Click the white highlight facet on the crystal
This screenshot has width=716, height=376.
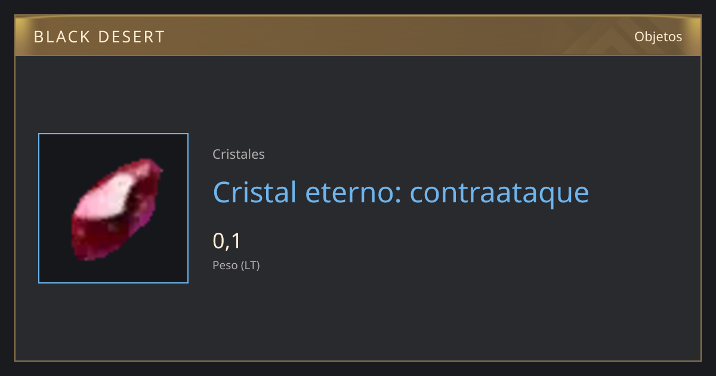(112, 198)
